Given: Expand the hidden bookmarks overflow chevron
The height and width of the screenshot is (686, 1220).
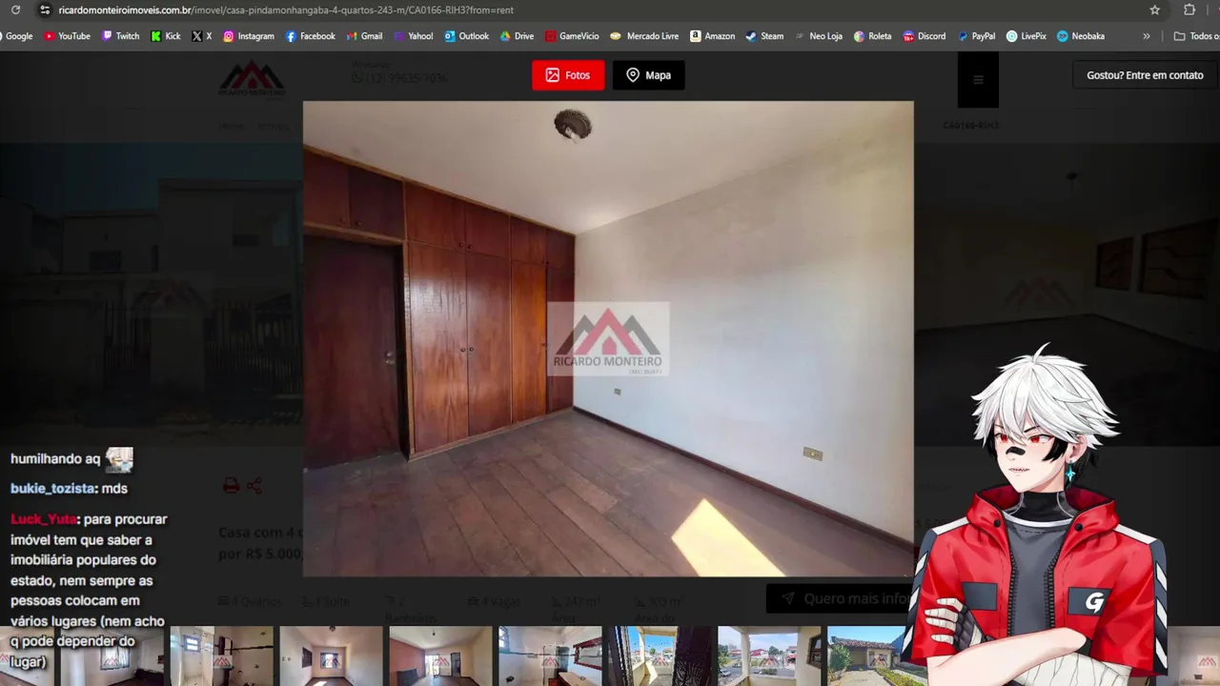Looking at the screenshot, I should coord(1146,36).
